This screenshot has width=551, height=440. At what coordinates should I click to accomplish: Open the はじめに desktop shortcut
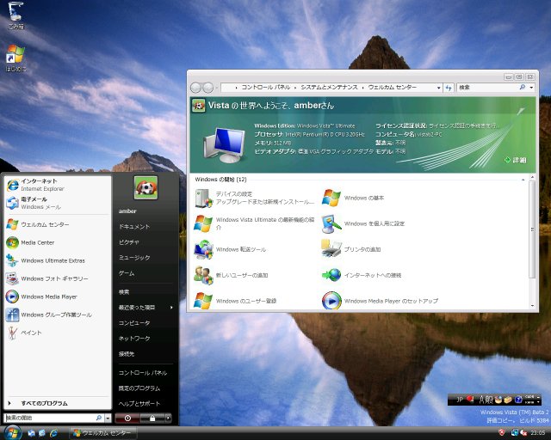coord(15,58)
